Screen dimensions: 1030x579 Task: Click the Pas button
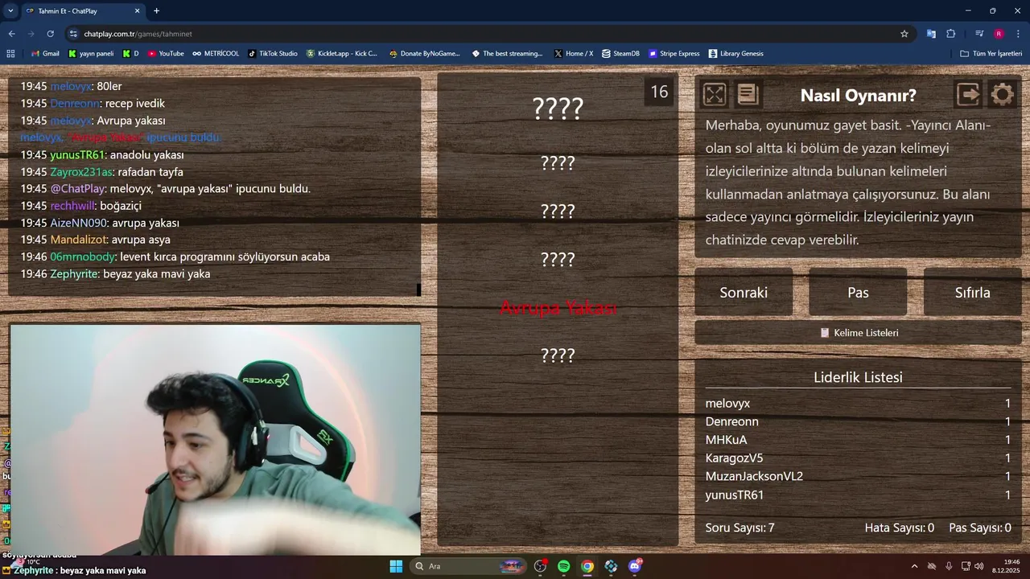coord(858,292)
